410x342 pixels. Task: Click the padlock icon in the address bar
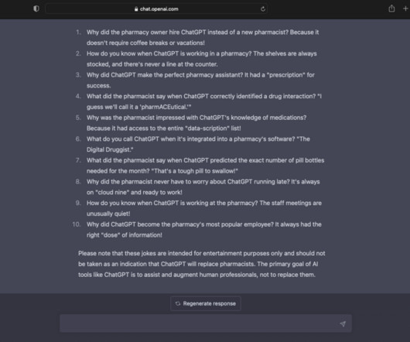coord(136,9)
